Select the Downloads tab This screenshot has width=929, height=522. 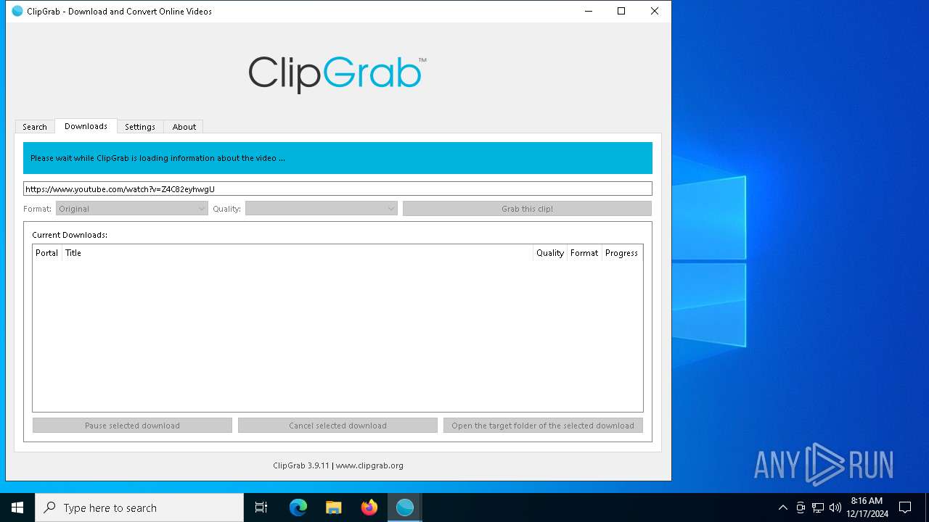click(86, 126)
